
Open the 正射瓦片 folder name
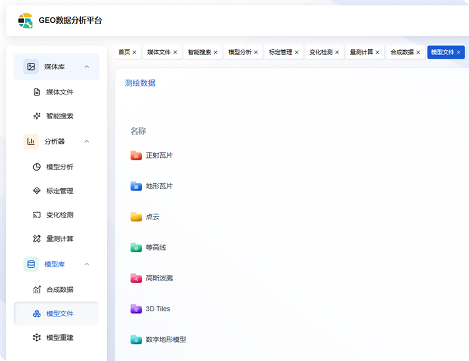[159, 156]
